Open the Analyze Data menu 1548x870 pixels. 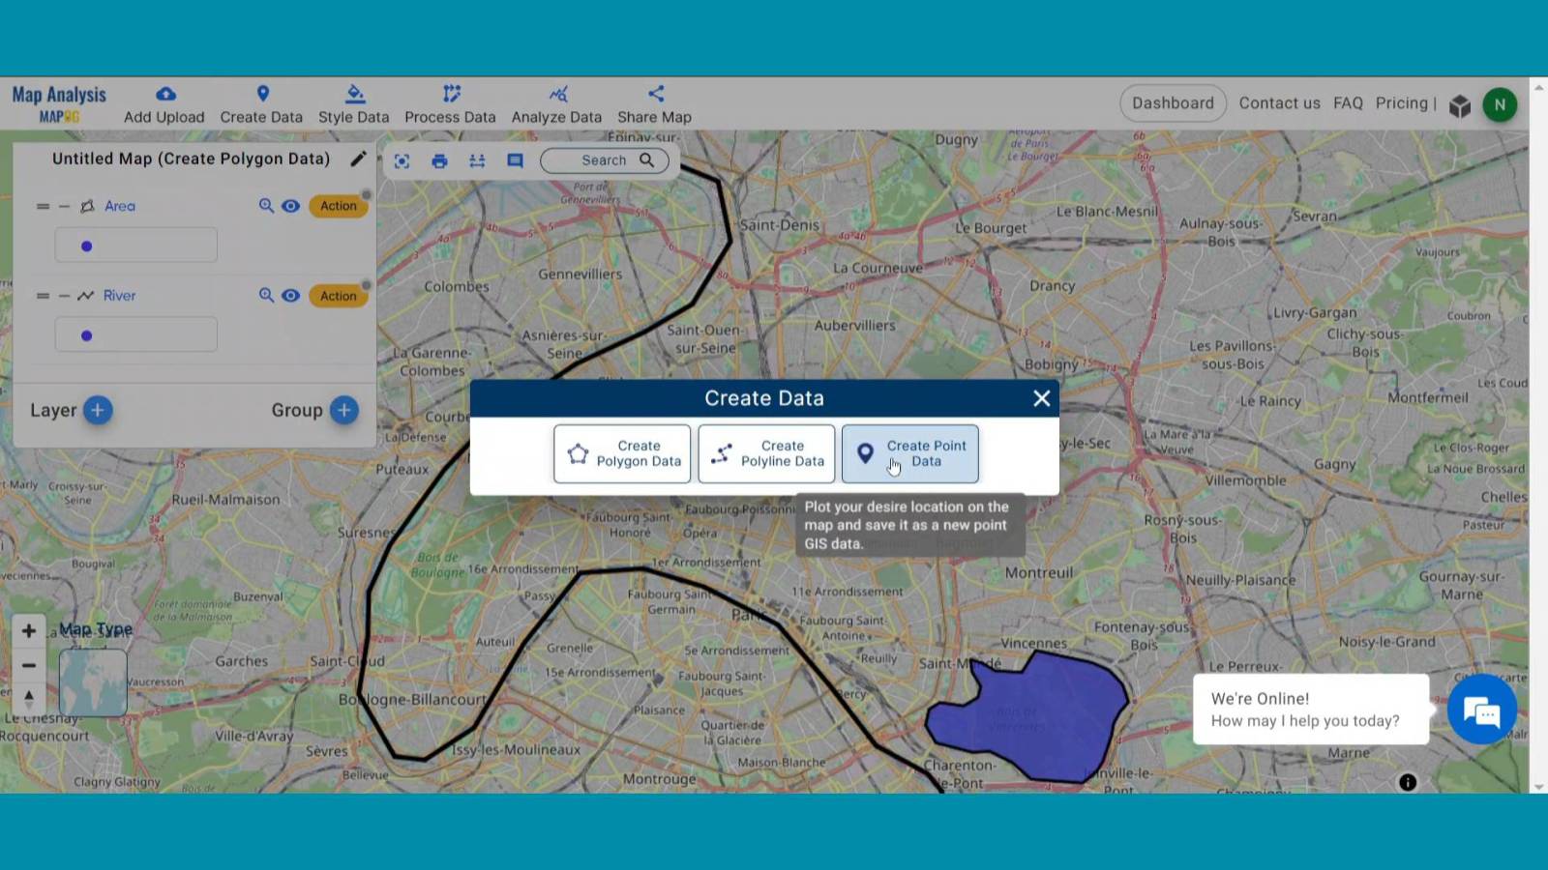pos(556,104)
